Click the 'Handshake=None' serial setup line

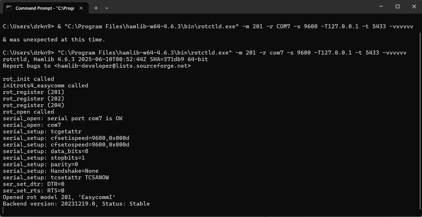(x=50, y=171)
